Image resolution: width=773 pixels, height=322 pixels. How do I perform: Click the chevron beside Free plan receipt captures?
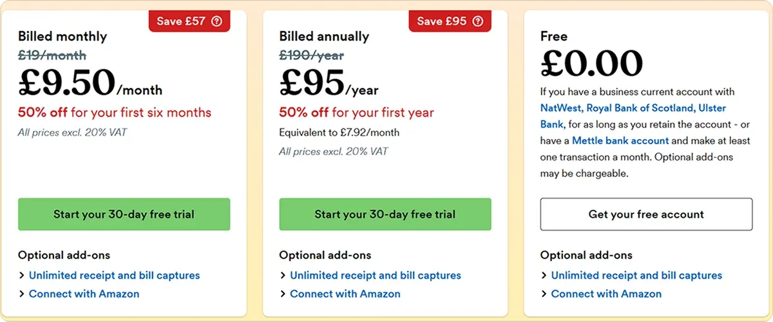544,275
